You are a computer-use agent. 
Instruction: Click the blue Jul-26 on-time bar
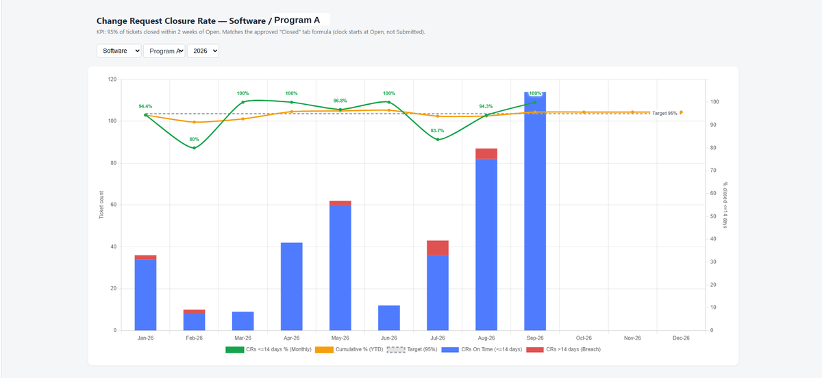click(x=438, y=293)
